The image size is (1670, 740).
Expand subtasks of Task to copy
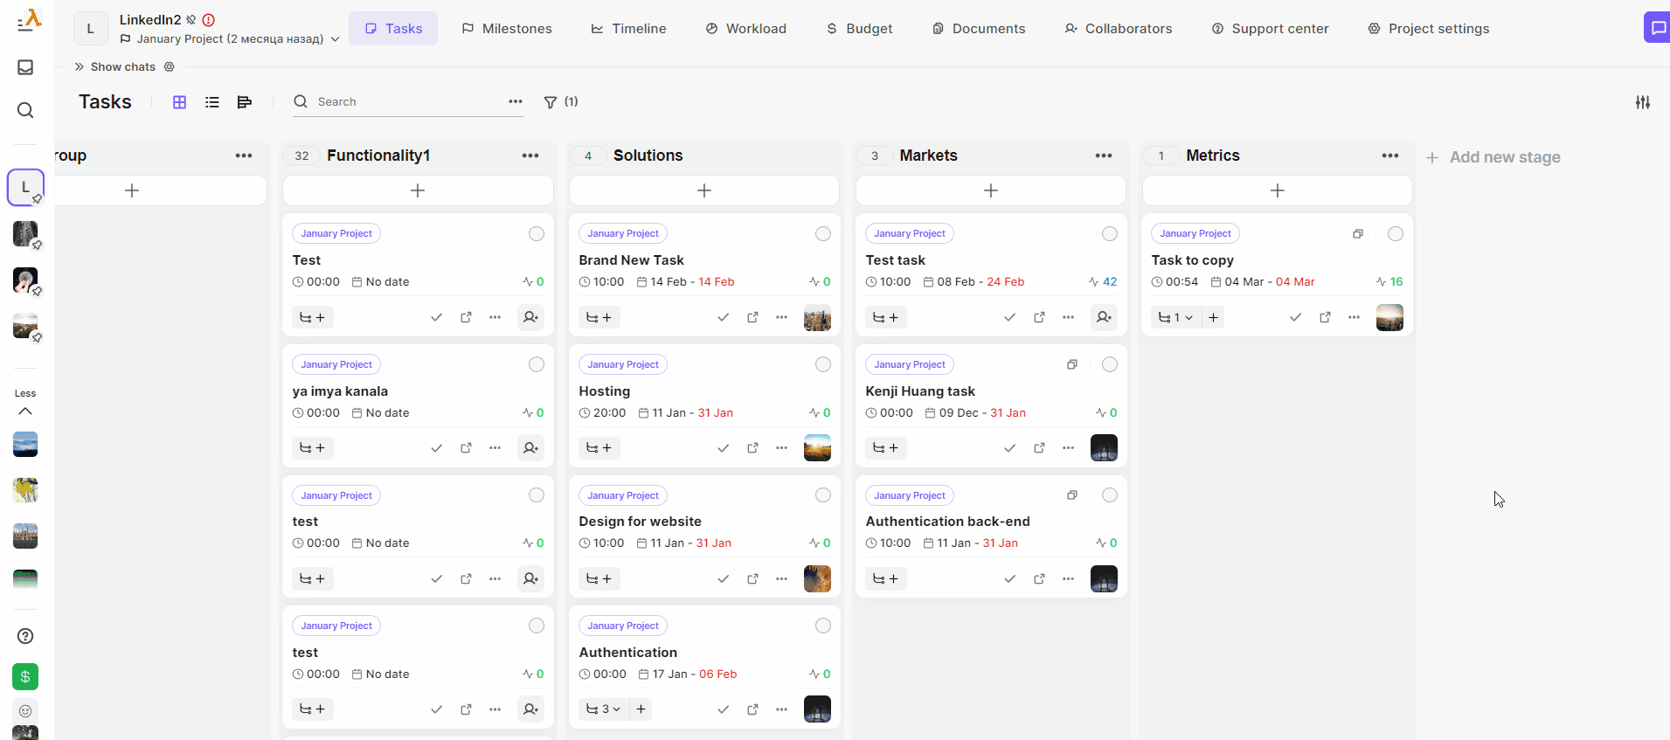[x=1176, y=317]
